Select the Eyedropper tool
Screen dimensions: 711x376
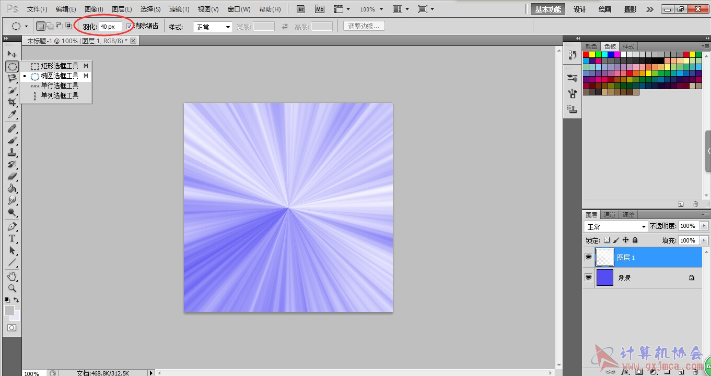point(12,114)
